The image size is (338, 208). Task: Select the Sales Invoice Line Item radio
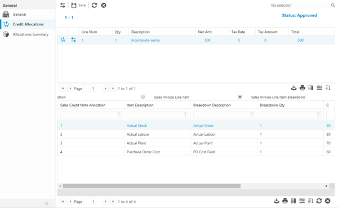tap(143, 96)
